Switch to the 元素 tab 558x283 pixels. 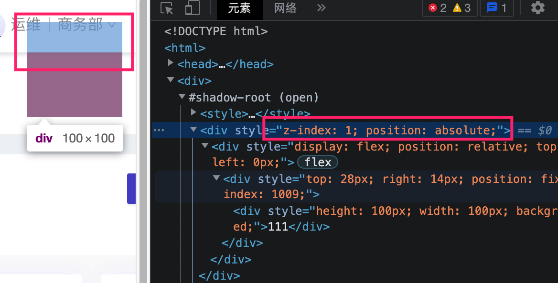[x=239, y=8]
